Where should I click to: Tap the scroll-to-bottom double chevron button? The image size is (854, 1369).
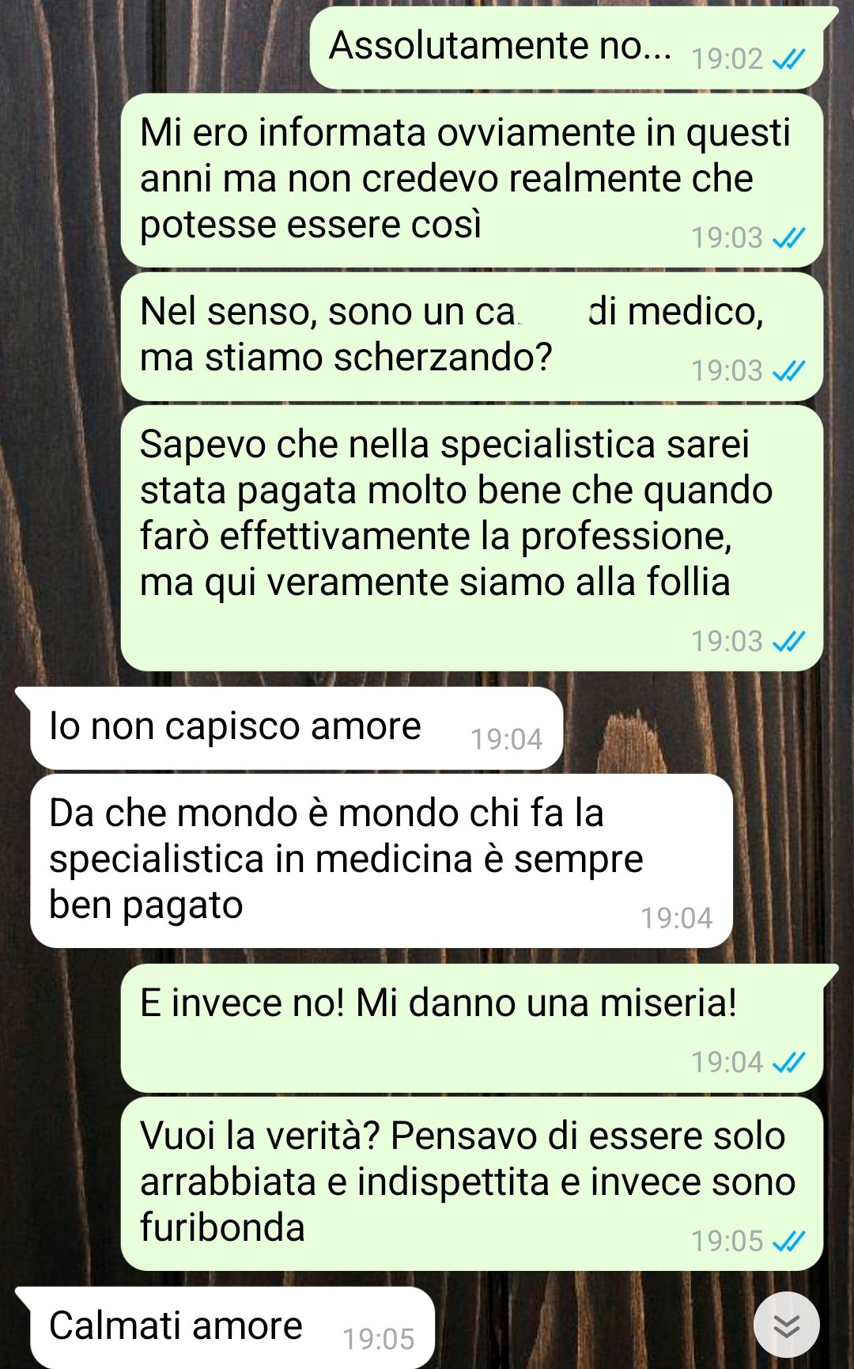[786, 1325]
